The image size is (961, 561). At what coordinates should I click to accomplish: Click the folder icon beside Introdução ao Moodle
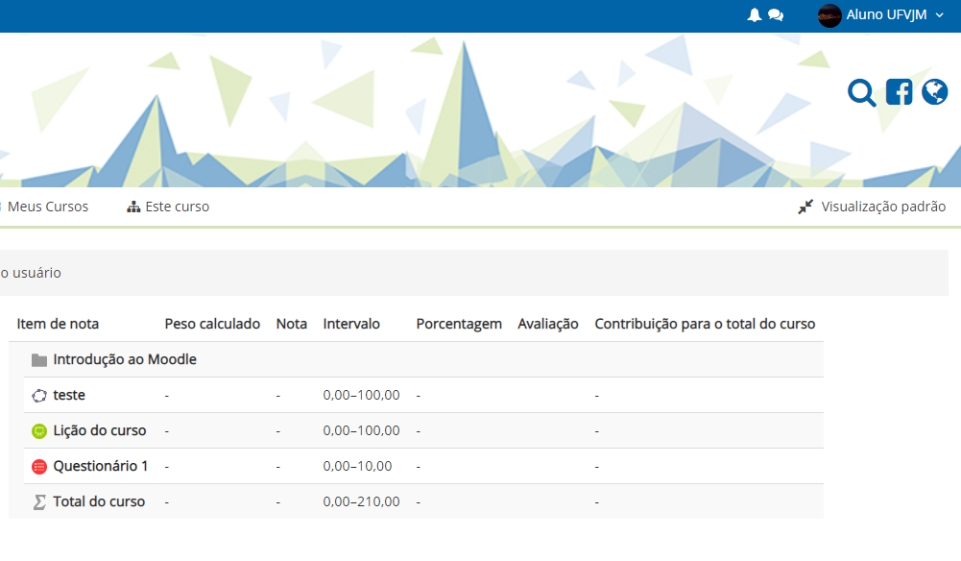pos(36,358)
